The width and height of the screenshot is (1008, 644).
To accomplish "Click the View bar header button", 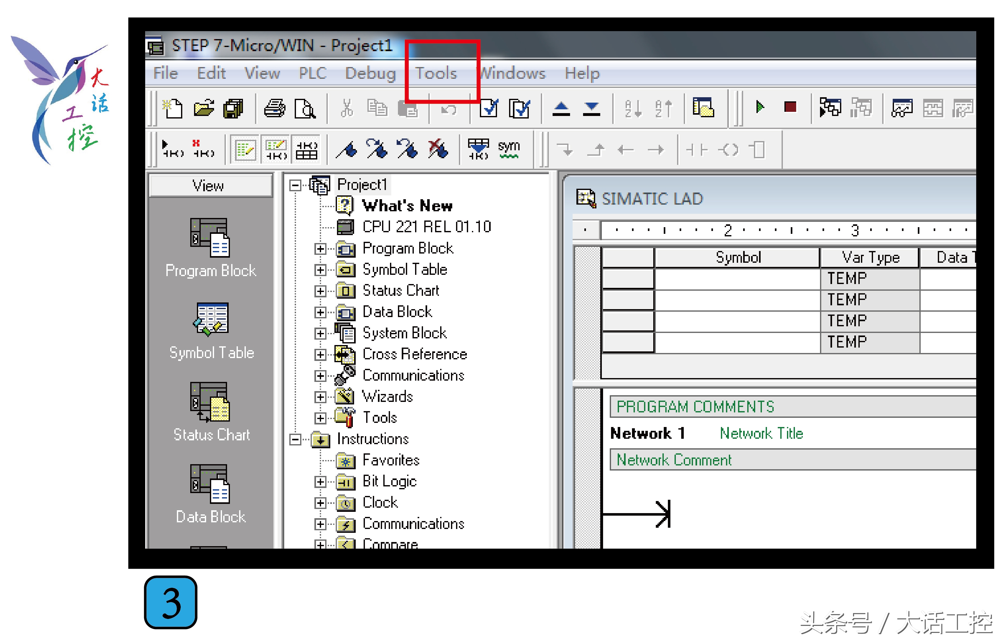I will coord(208,186).
